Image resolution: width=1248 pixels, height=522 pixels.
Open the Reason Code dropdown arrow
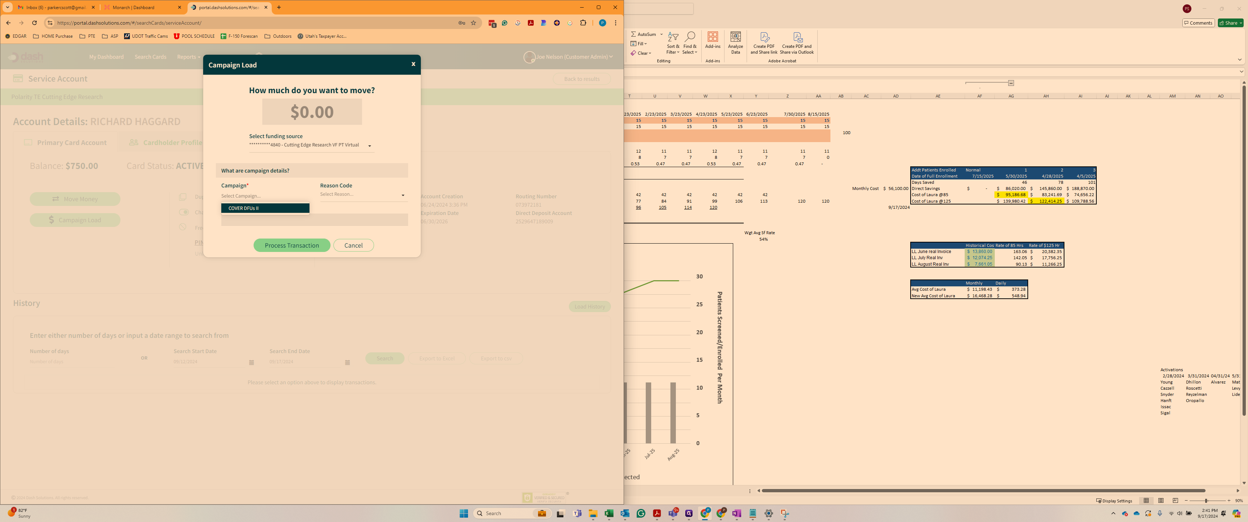[x=403, y=195]
